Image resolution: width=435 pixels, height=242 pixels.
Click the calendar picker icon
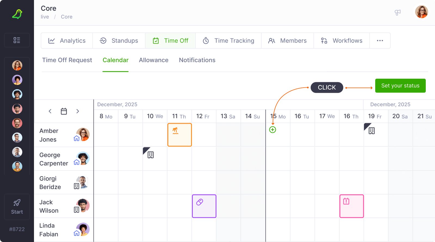(x=64, y=111)
